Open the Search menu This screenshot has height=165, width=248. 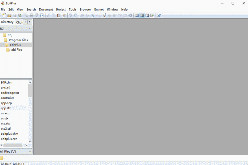(x=31, y=10)
